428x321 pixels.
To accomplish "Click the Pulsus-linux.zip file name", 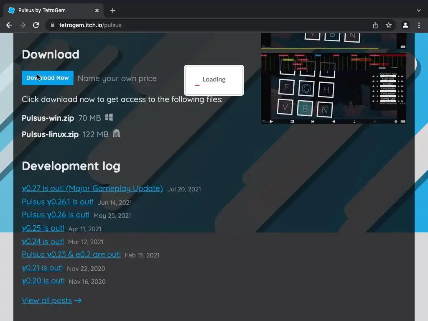I will coord(50,134).
